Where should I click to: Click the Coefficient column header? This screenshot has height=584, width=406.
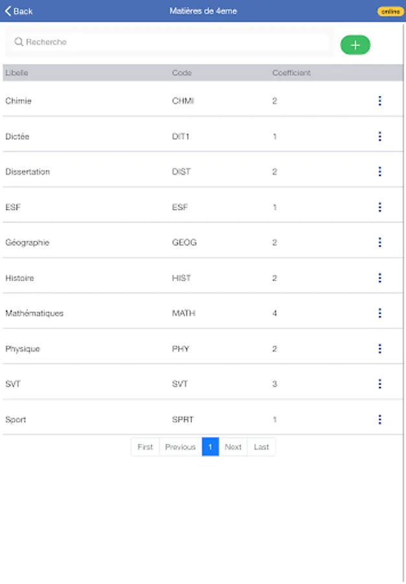point(291,73)
